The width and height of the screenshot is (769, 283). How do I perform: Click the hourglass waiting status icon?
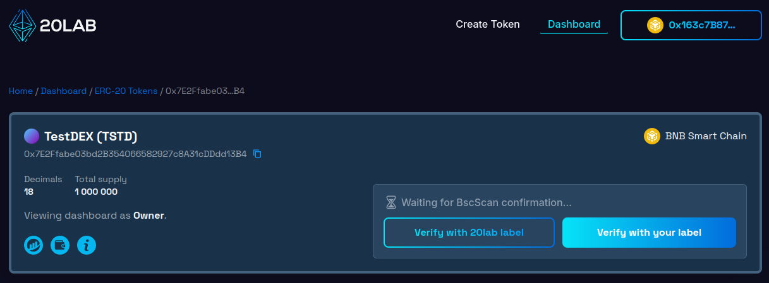pyautogui.click(x=392, y=203)
